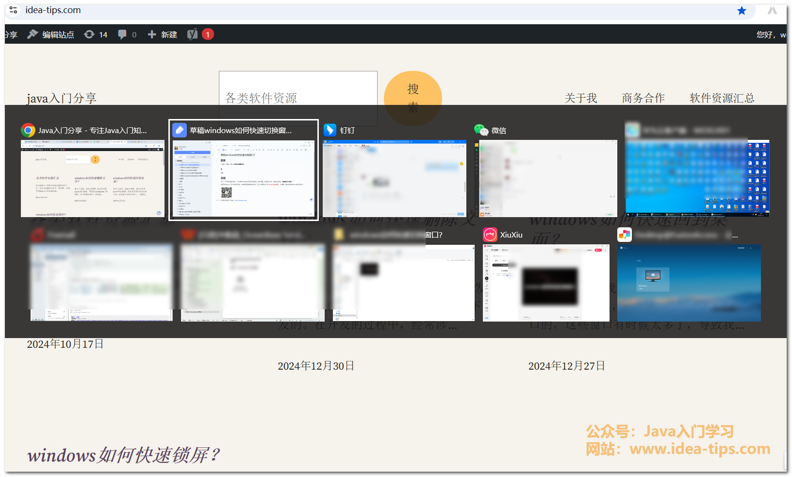792x477 pixels.
Task: Focus the 各类软件资源 search field
Action: pyautogui.click(x=298, y=98)
